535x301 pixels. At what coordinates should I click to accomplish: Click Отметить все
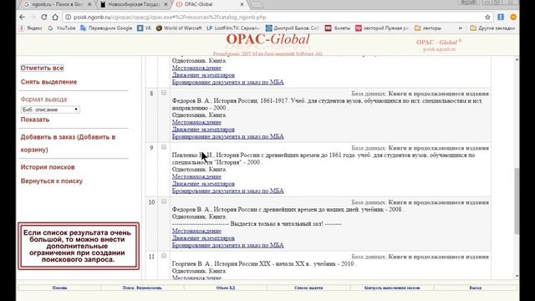click(42, 68)
